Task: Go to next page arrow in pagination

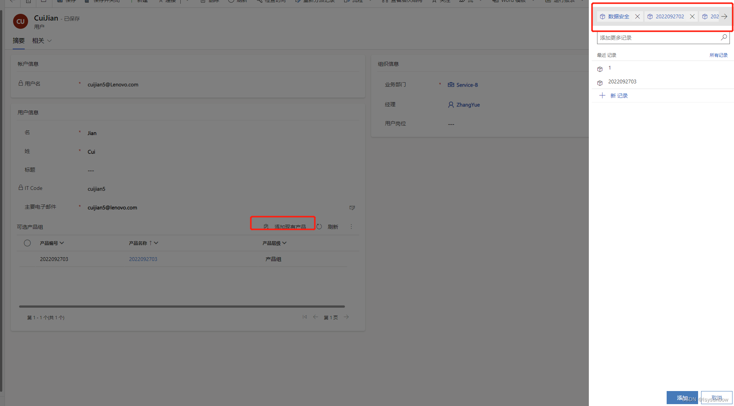Action: click(346, 317)
